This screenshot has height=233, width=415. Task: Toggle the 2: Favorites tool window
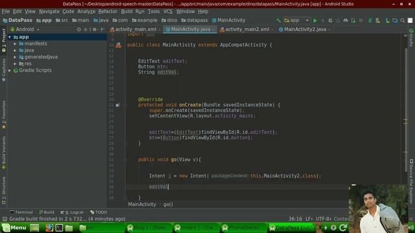coord(4,115)
